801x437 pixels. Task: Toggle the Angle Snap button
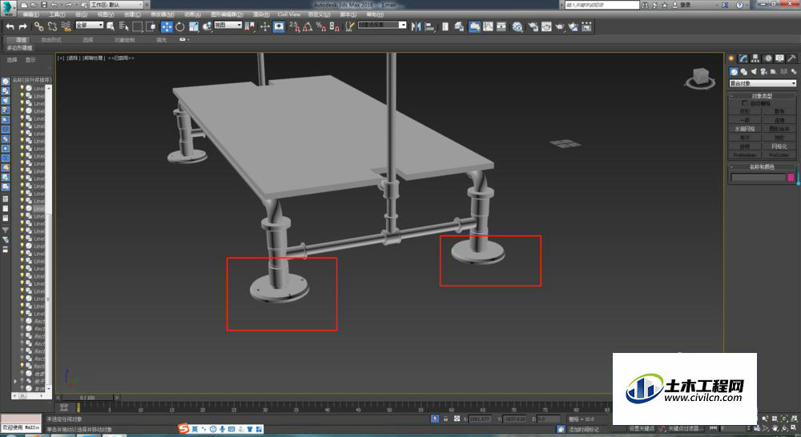(308, 26)
